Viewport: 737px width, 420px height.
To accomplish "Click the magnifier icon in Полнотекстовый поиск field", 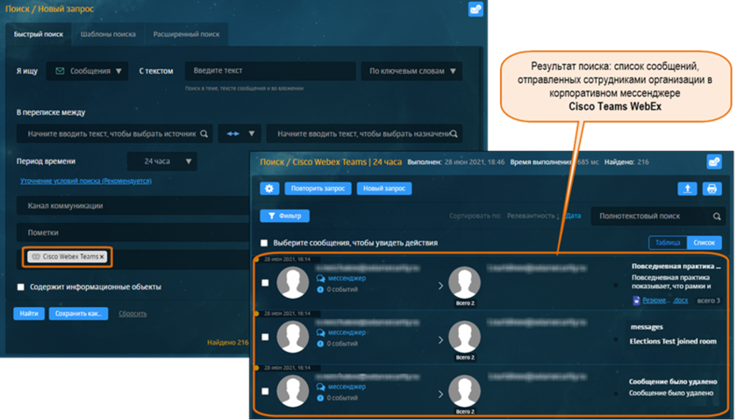I will pos(713,216).
